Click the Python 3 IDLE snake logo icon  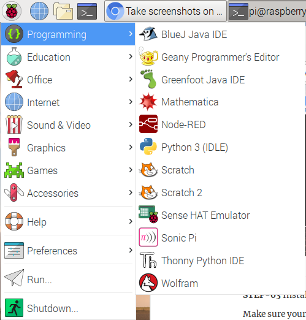pyautogui.click(x=148, y=147)
